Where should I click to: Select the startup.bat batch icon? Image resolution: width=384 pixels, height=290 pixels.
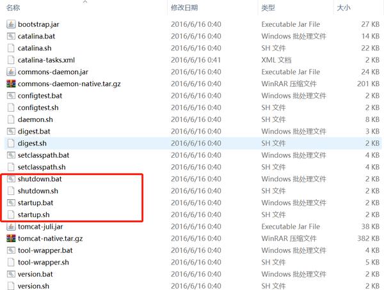pyautogui.click(x=11, y=202)
